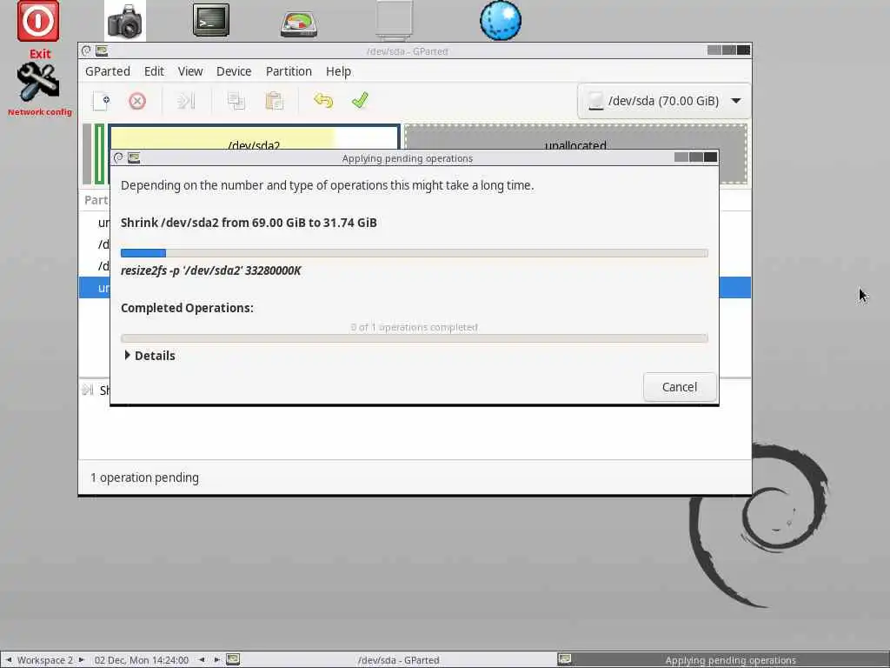The width and height of the screenshot is (890, 668).
Task: Open the Edit menu
Action: (154, 71)
